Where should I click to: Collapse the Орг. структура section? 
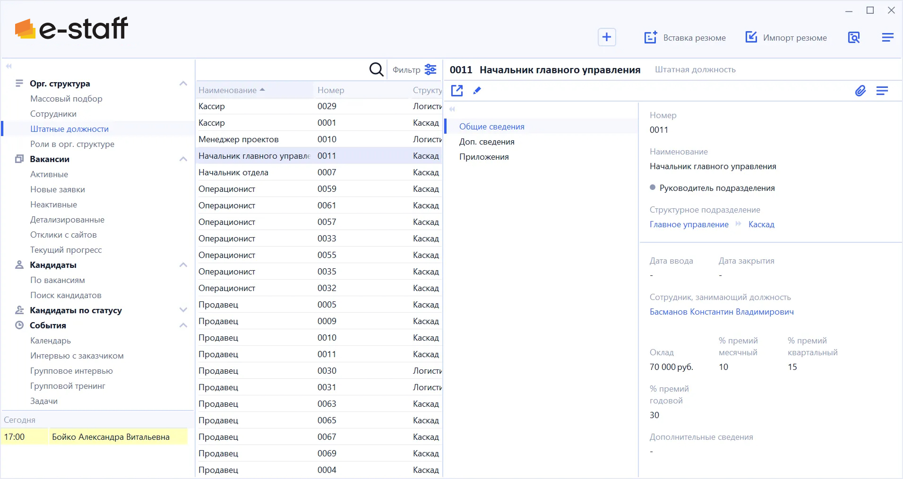[183, 84]
